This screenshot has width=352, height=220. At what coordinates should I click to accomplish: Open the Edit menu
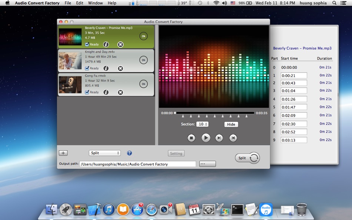pyautogui.click(x=79, y=3)
